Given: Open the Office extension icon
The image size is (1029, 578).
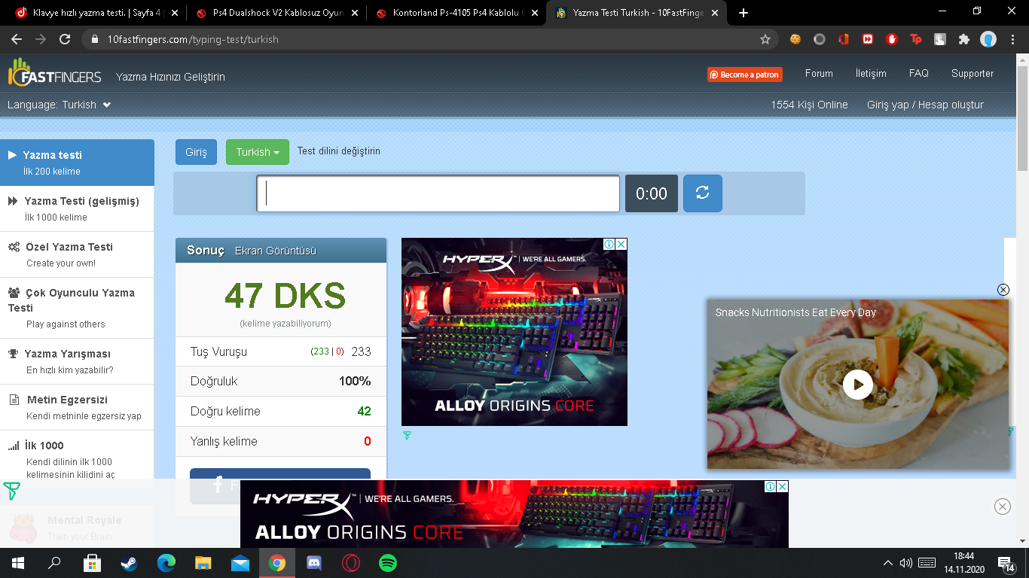Looking at the screenshot, I should (x=844, y=39).
